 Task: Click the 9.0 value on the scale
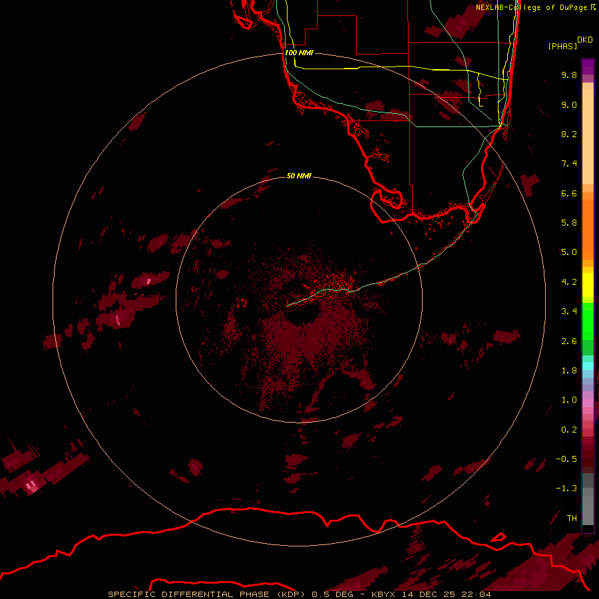pos(569,104)
